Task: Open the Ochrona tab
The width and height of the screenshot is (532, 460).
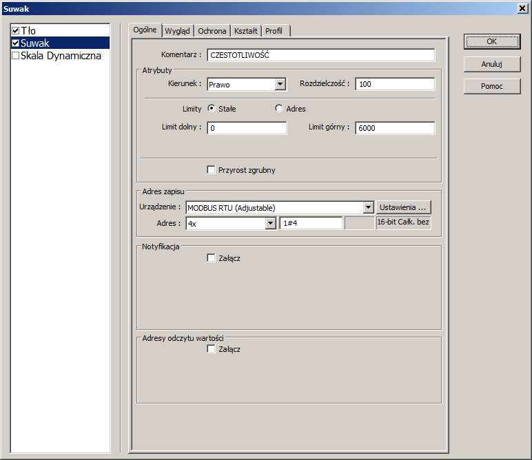Action: pyautogui.click(x=212, y=31)
